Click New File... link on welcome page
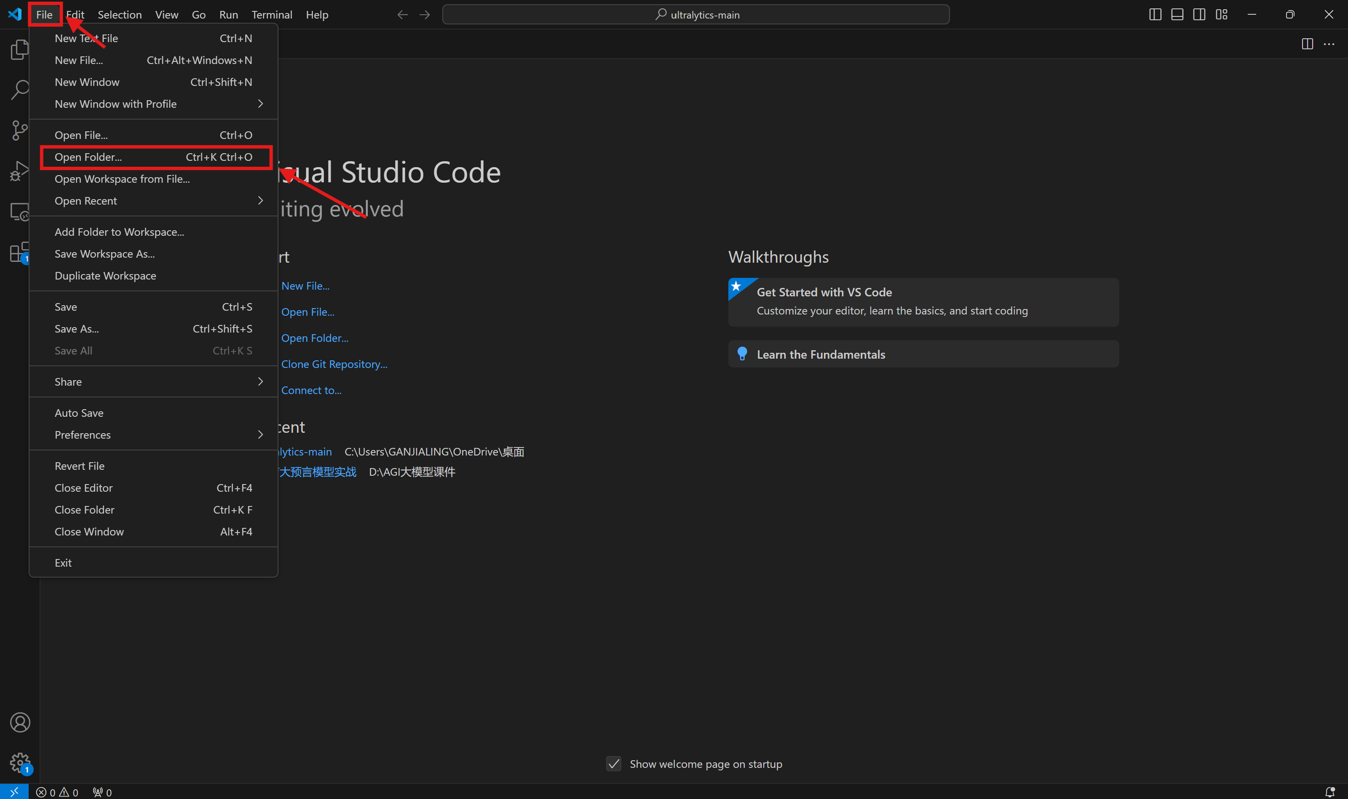This screenshot has width=1348, height=799. tap(305, 286)
